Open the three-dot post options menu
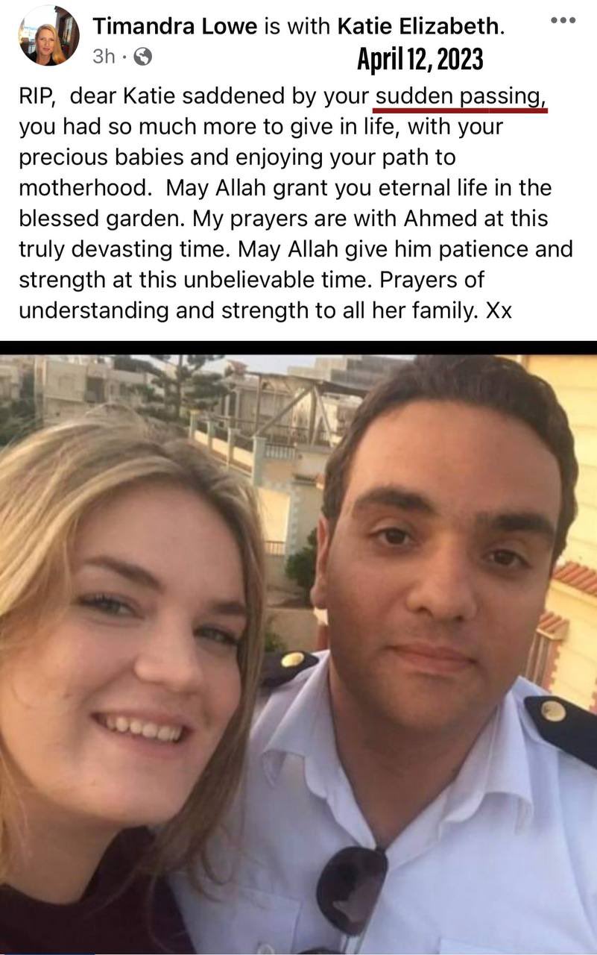This screenshot has height=955, width=597. click(x=563, y=21)
